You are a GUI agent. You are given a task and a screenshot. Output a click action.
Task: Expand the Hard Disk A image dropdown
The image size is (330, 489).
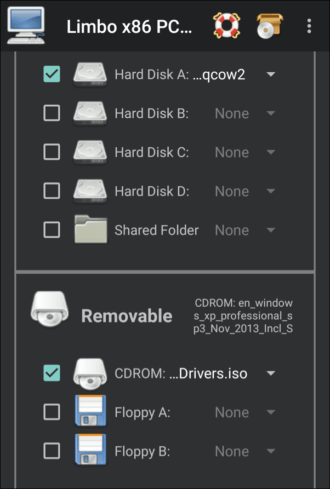[x=270, y=74]
